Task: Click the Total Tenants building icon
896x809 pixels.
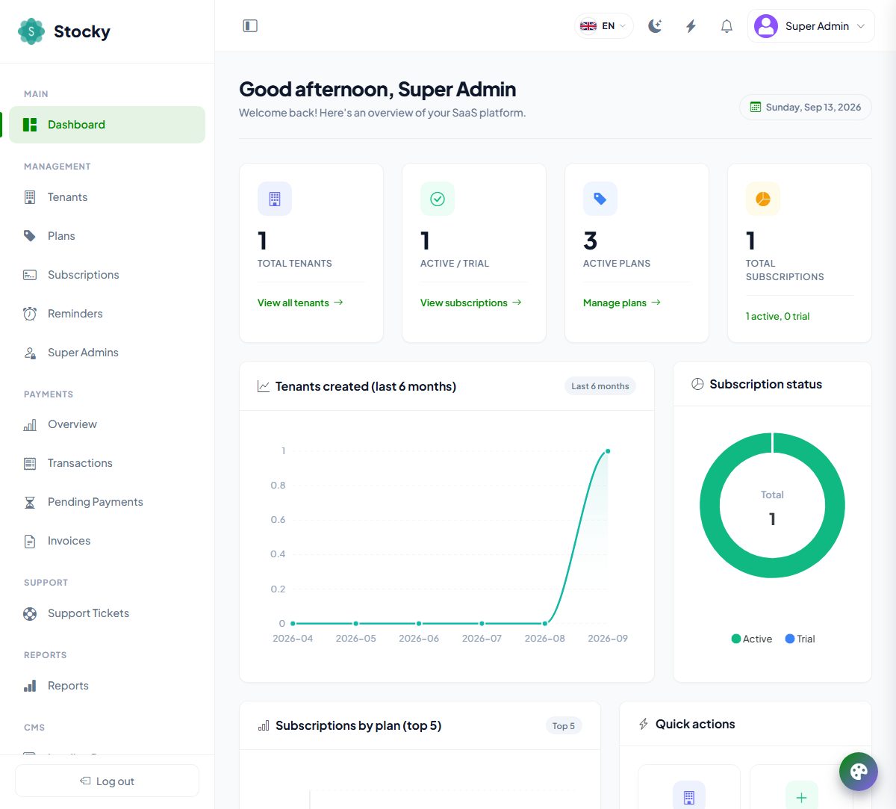Action: [275, 199]
